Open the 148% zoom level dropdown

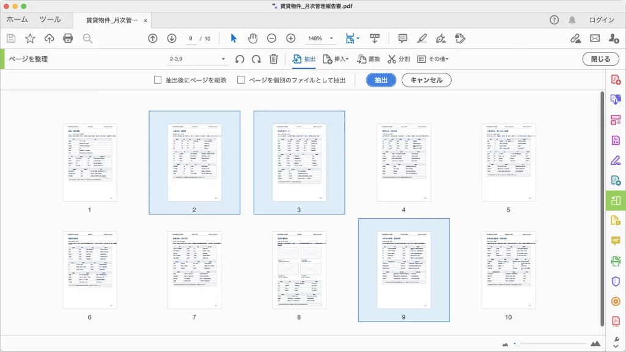[x=320, y=38]
